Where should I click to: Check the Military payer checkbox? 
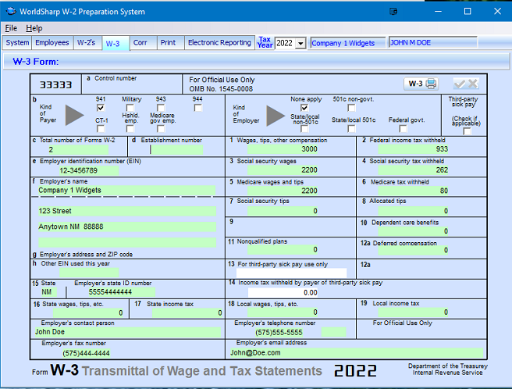132,108
